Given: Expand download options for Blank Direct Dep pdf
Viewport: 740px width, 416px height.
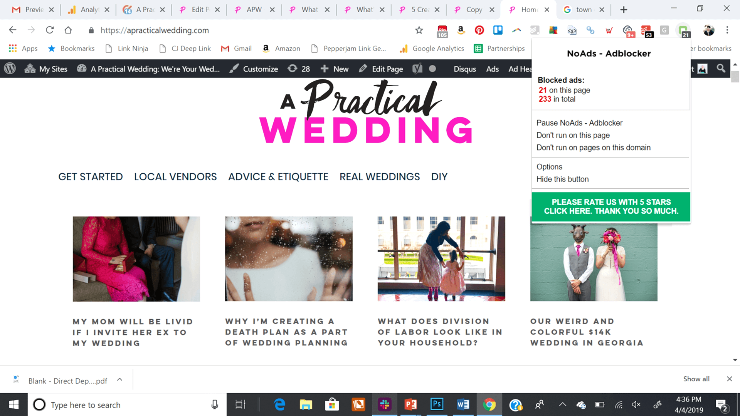Looking at the screenshot, I should click(120, 380).
